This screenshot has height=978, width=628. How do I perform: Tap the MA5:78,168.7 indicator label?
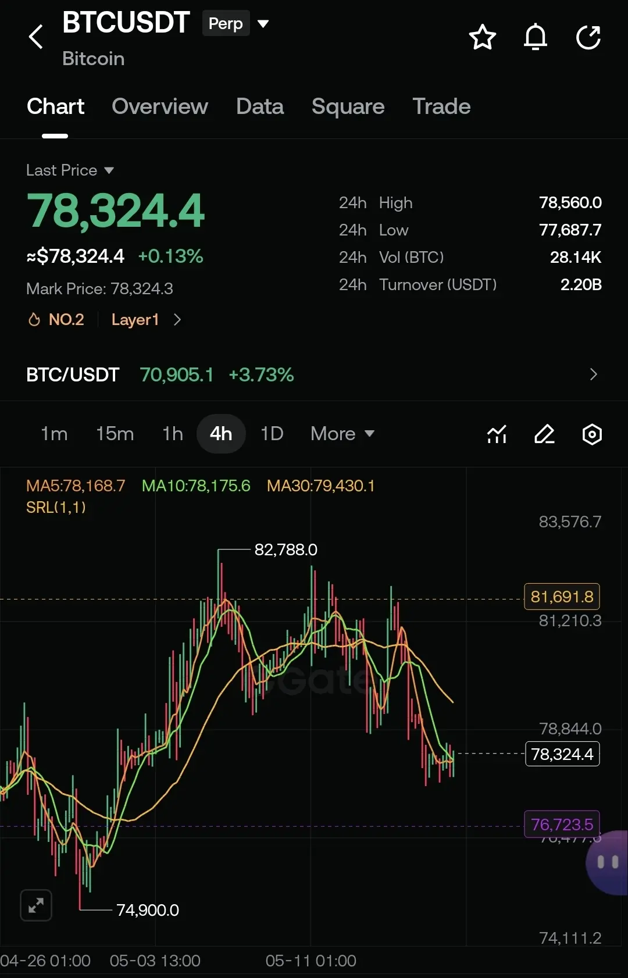point(76,486)
